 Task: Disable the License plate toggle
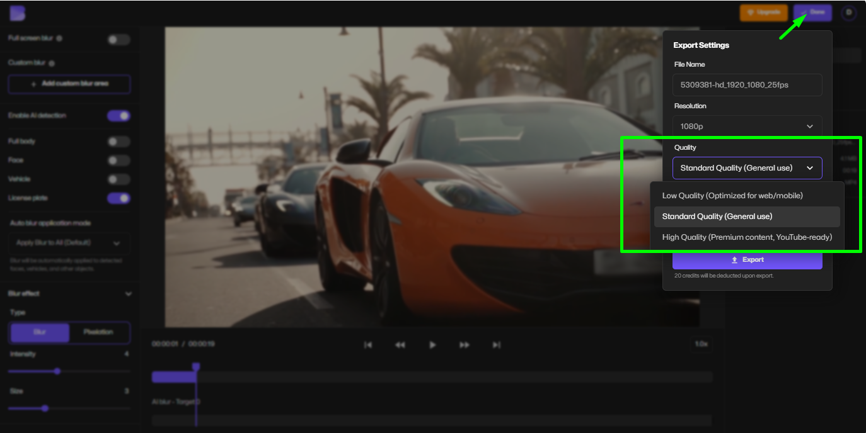coord(118,198)
